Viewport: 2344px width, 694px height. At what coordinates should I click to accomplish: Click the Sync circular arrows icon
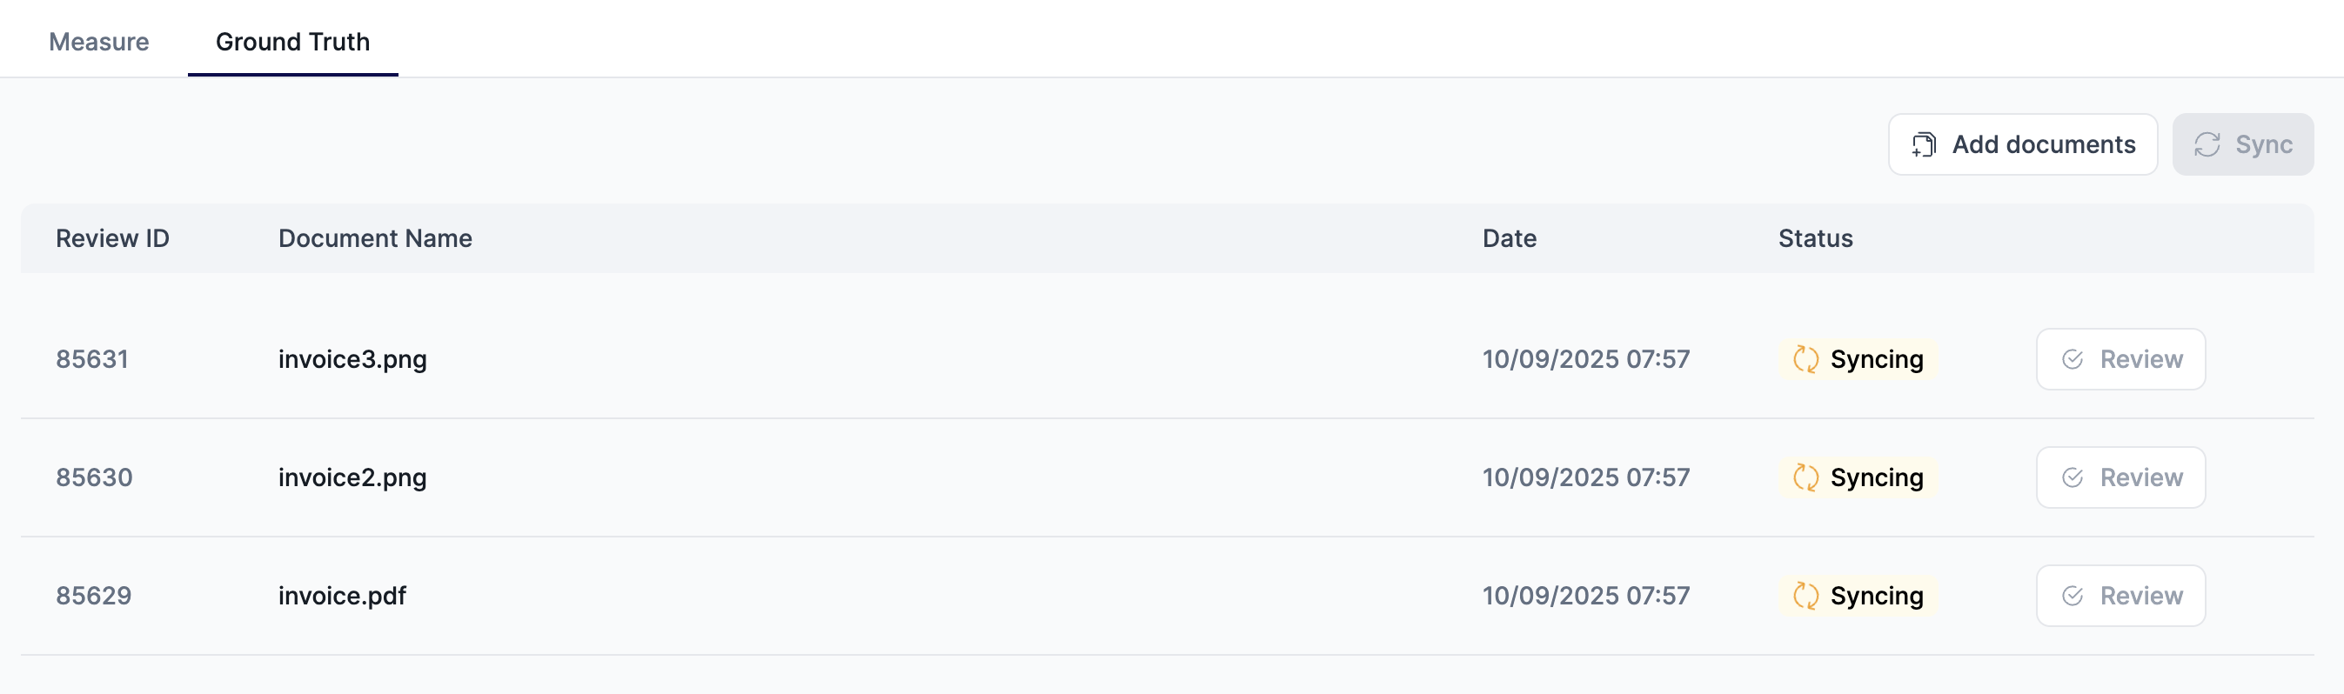click(2207, 144)
